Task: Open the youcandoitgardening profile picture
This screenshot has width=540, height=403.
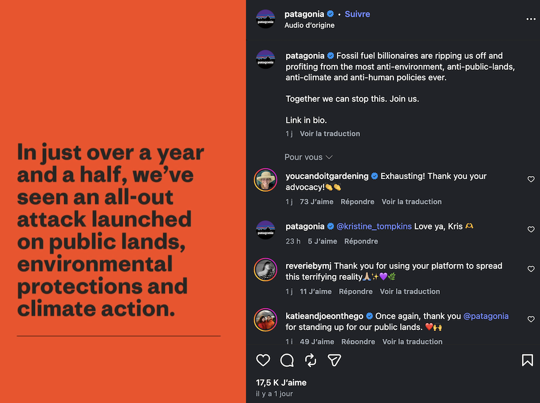Action: (265, 180)
